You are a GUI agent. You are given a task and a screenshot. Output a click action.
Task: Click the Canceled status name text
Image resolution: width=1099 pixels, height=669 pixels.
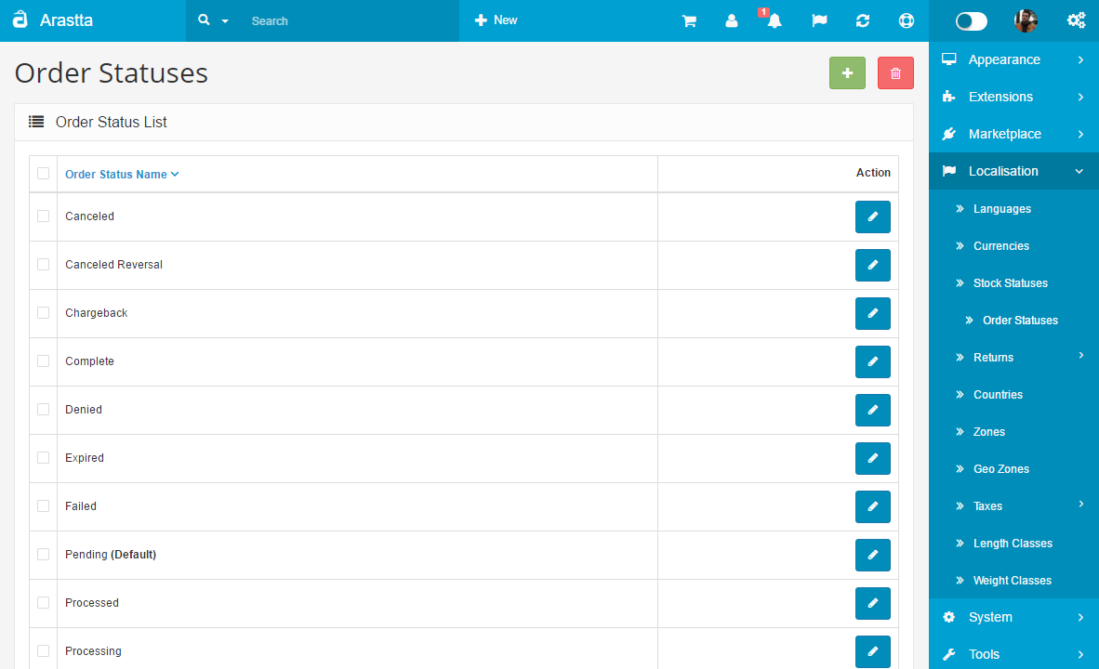coord(89,216)
